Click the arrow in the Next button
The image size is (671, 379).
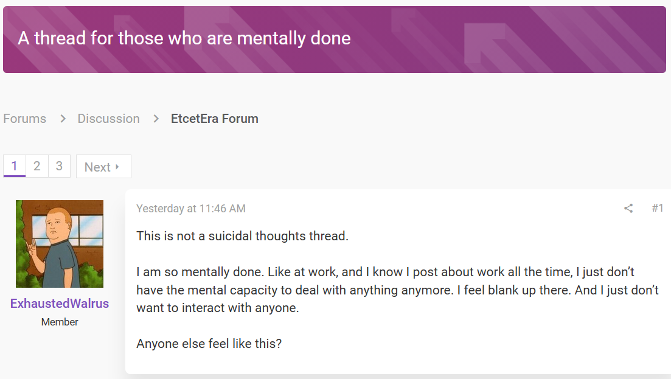117,167
